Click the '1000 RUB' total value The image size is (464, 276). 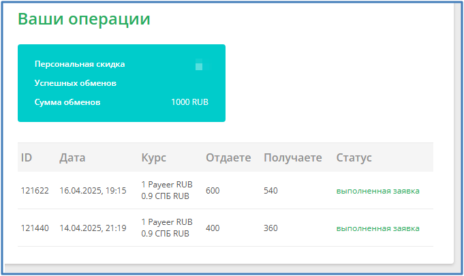(189, 102)
